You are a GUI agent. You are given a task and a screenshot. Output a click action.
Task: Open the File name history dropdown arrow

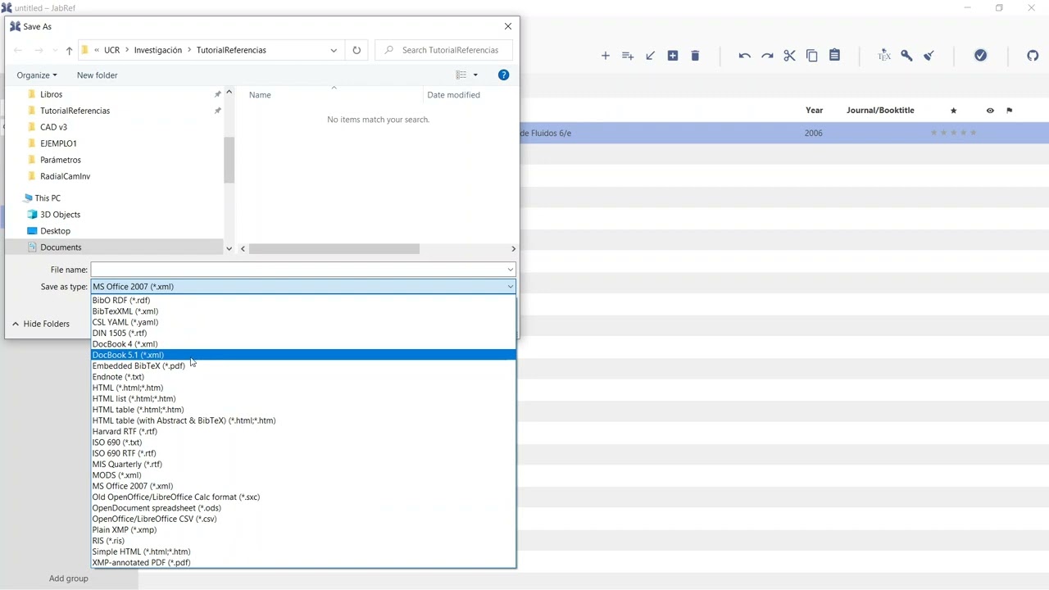pyautogui.click(x=510, y=270)
